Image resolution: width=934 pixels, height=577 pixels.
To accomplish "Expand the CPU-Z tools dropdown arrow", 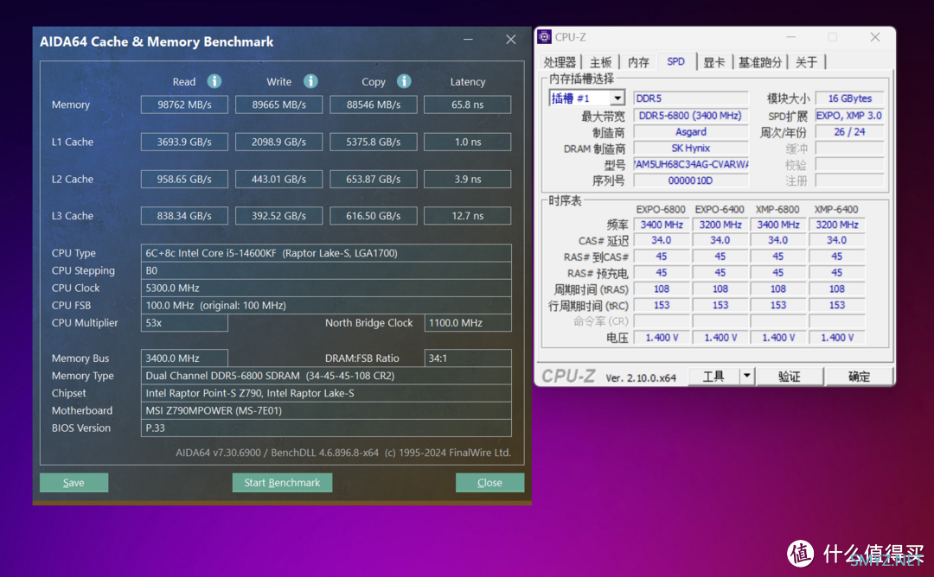I will coord(746,376).
